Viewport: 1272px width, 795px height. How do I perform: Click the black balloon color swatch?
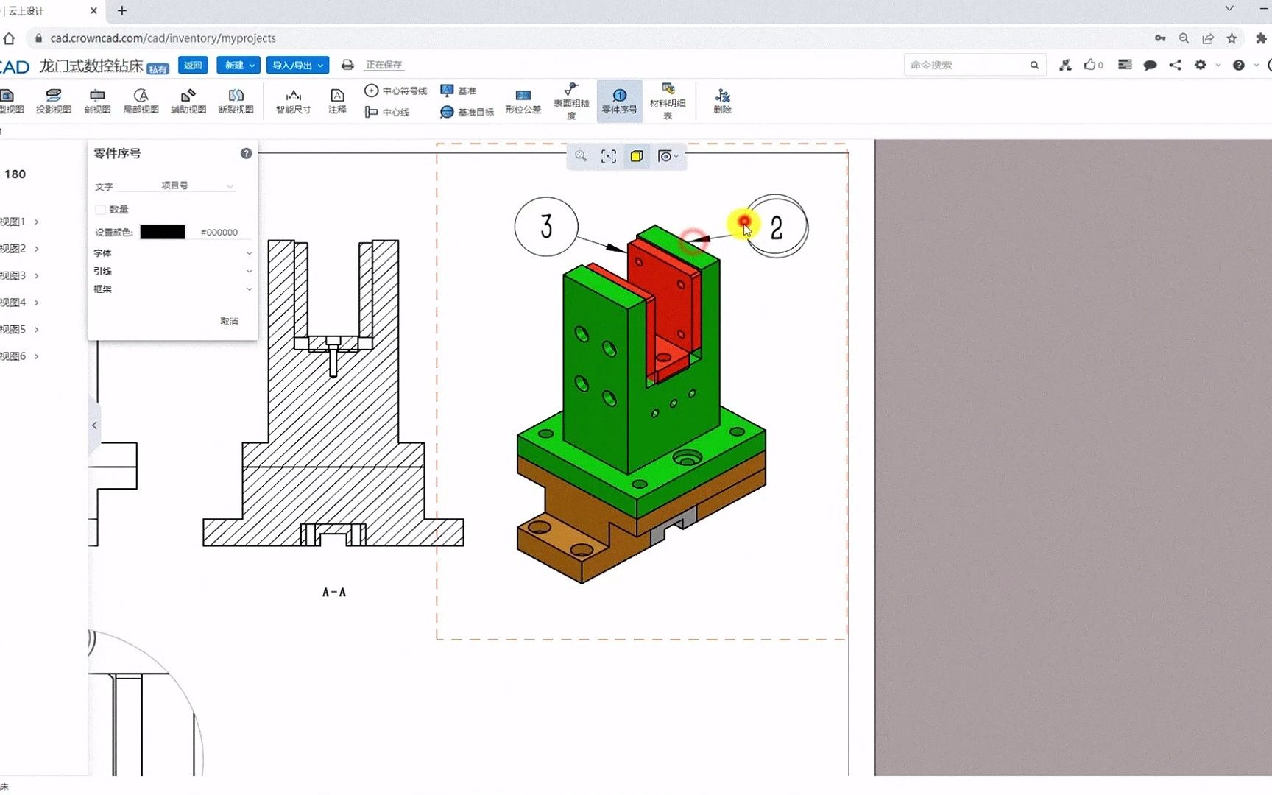(162, 231)
